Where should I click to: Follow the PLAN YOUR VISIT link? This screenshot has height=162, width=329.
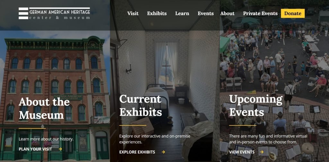coord(35,149)
